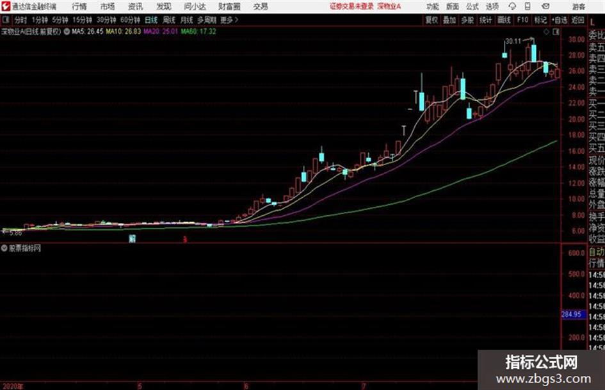605x390 pixels.
Task: Click the 30.11 high price marker
Action: (513, 41)
